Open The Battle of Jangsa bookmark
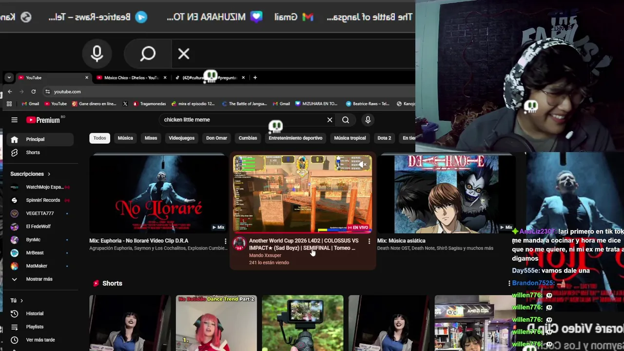 tap(244, 104)
